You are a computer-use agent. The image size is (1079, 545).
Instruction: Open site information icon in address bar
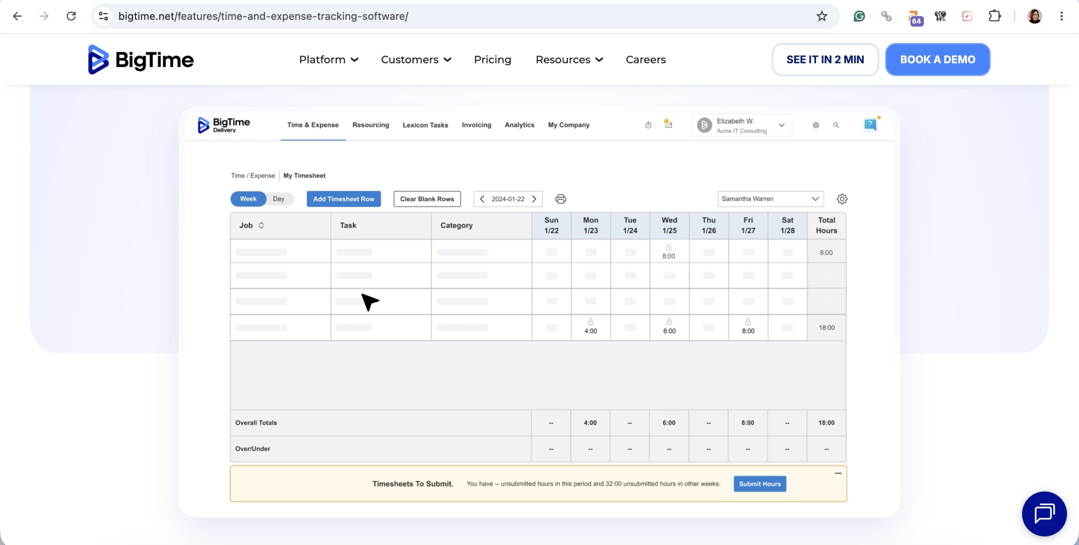103,16
